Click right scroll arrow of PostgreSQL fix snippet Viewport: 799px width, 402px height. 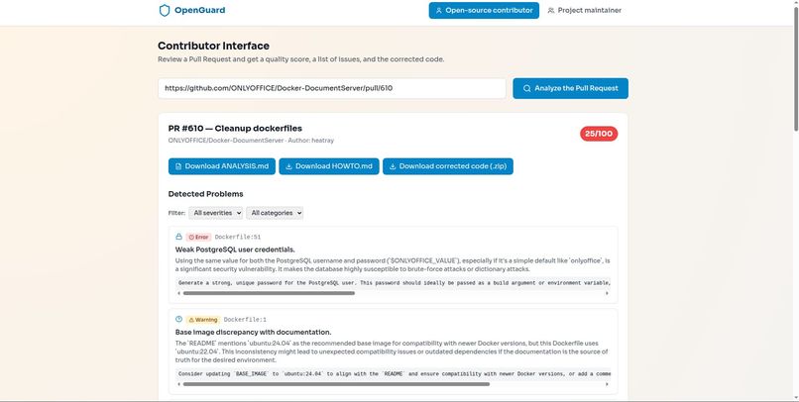click(607, 293)
